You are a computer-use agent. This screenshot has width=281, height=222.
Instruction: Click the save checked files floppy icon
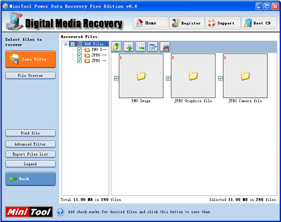[x=165, y=47]
